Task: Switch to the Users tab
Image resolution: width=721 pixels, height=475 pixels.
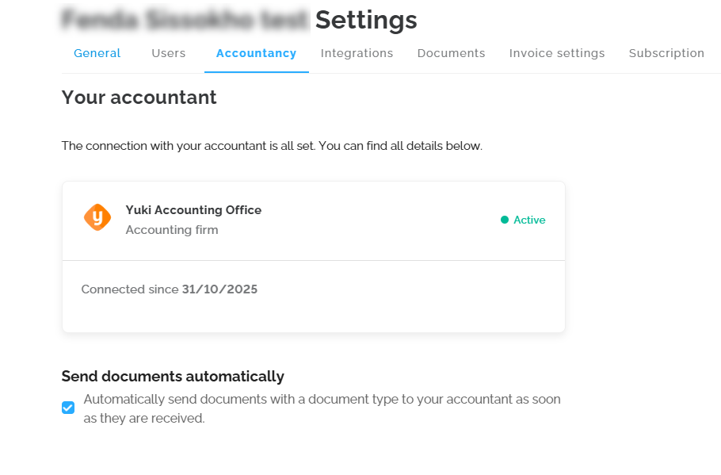Action: click(168, 53)
